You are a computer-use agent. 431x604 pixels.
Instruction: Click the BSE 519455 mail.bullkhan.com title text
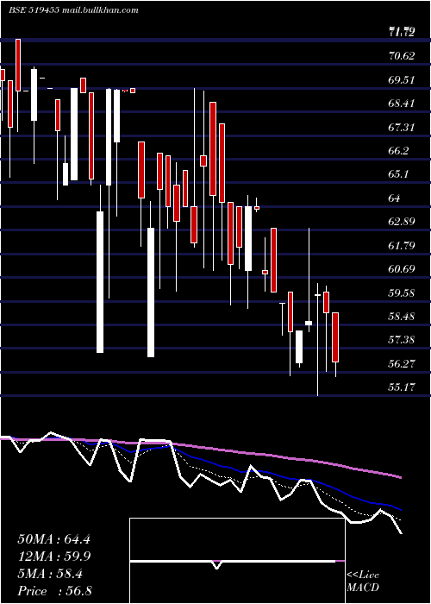pyautogui.click(x=73, y=10)
